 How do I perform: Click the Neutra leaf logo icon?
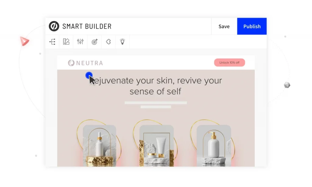(71, 63)
